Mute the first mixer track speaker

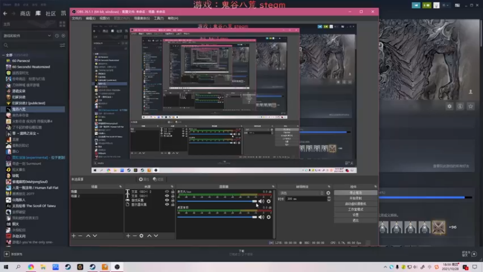[x=261, y=201]
